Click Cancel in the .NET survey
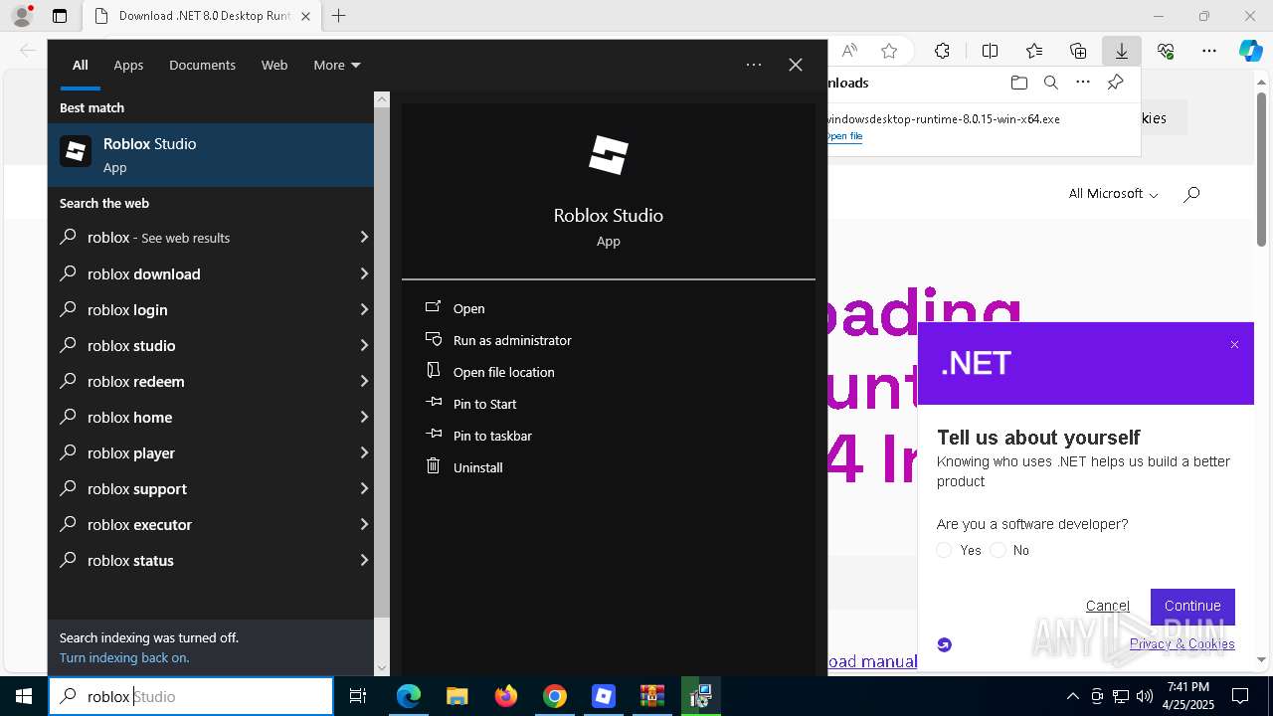 coord(1108,606)
